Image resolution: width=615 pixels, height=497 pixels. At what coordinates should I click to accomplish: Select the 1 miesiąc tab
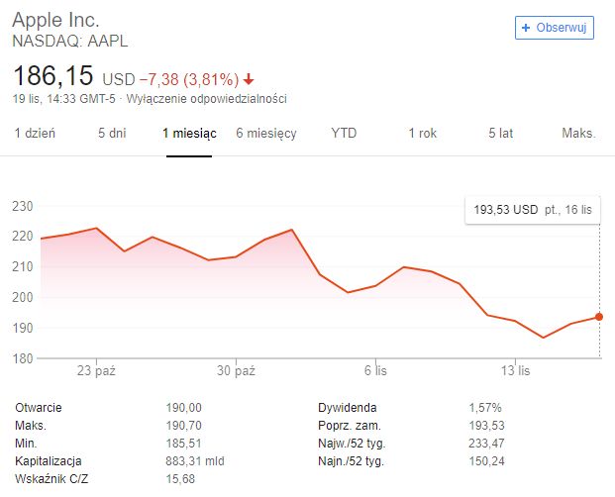[x=189, y=134]
